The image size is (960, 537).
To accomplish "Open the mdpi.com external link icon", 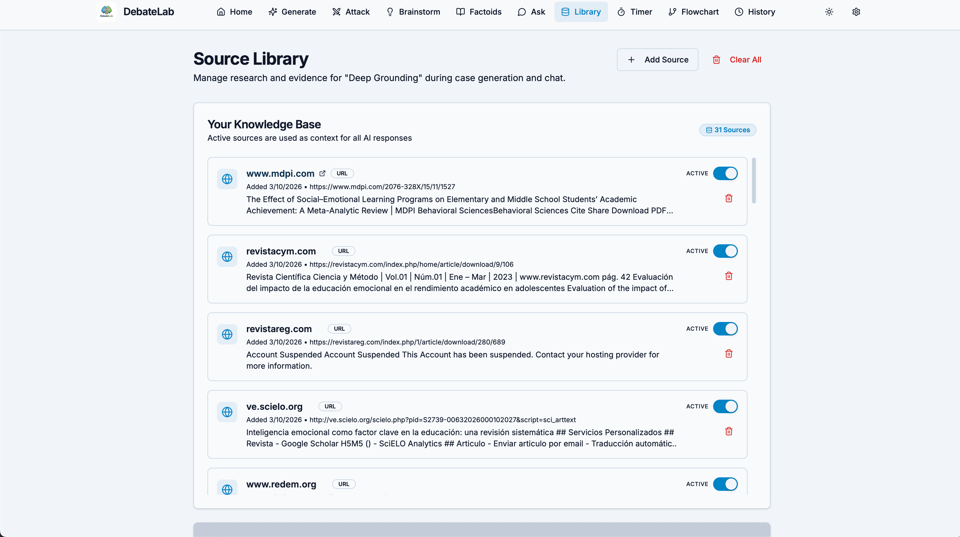I will [322, 173].
